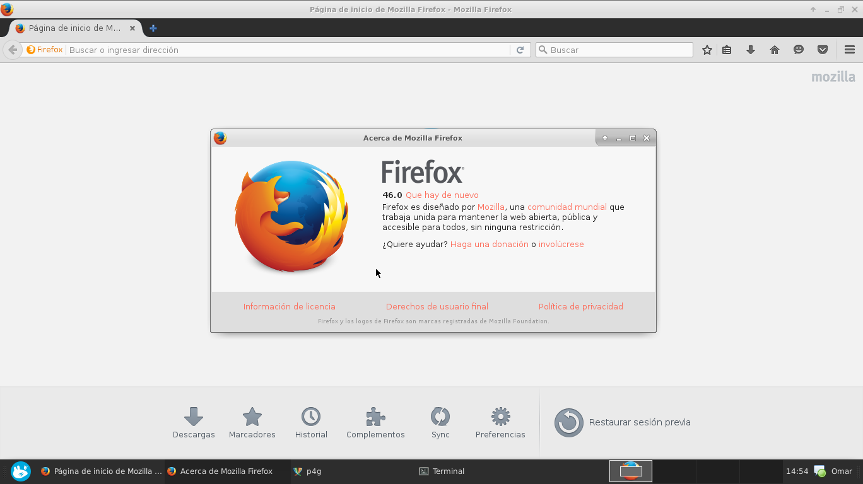Click the About dialog window menu icon

pos(220,138)
